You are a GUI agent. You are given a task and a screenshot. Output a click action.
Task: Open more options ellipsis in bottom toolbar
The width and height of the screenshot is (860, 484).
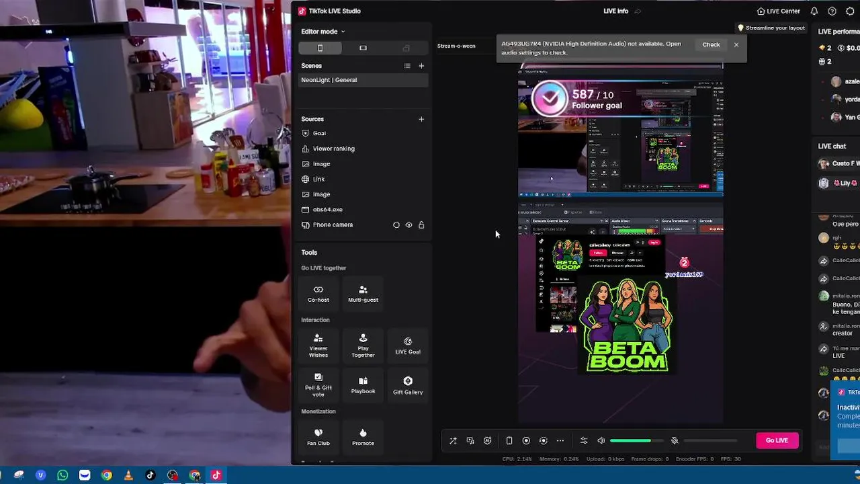point(560,441)
